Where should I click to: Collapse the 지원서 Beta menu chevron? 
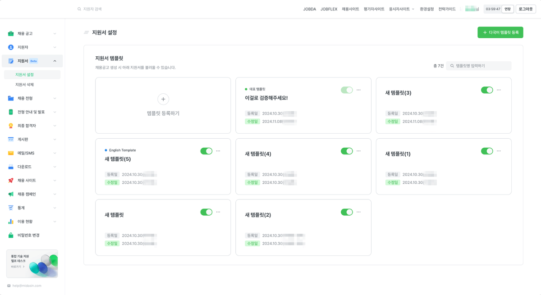click(x=55, y=61)
